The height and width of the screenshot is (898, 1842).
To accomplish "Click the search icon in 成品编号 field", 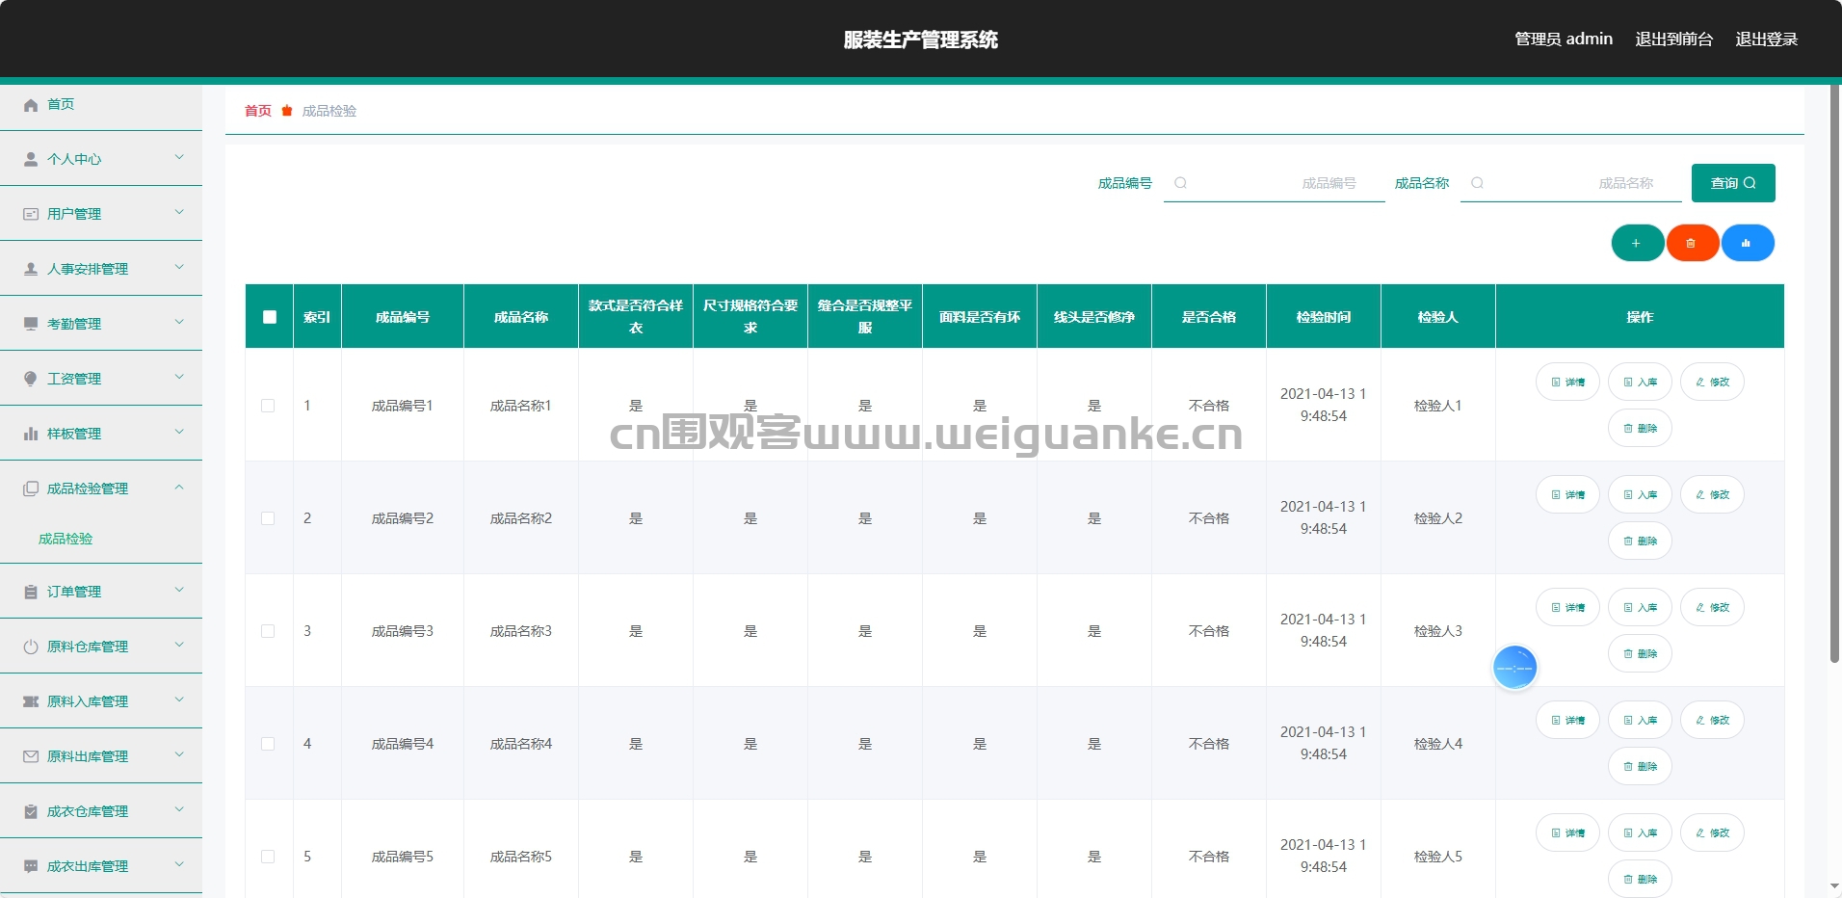I will click(1180, 183).
